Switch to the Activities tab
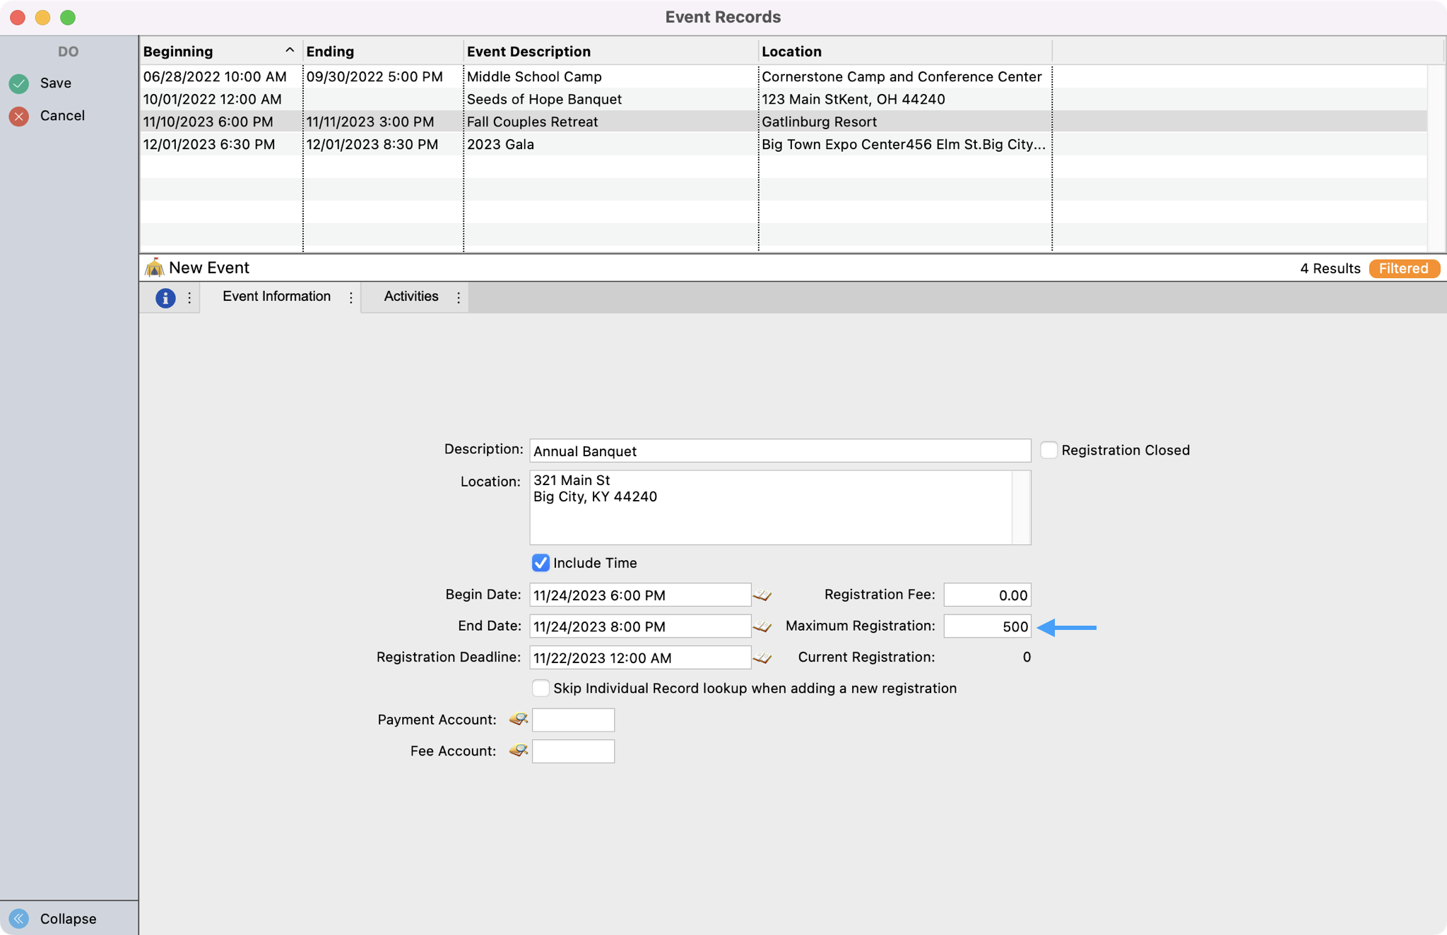The height and width of the screenshot is (935, 1447). [x=411, y=297]
